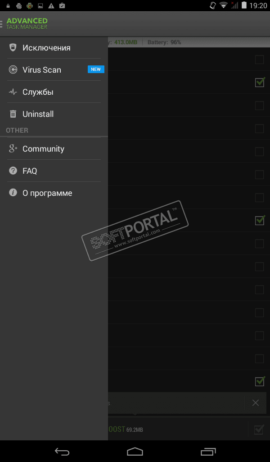Toggle the topmost unchecked task checkbox
This screenshot has height=462, width=270.
pyautogui.click(x=259, y=60)
